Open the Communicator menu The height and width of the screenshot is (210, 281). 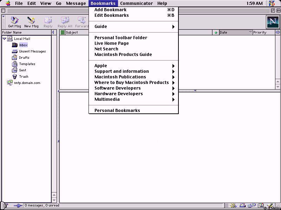click(136, 3)
